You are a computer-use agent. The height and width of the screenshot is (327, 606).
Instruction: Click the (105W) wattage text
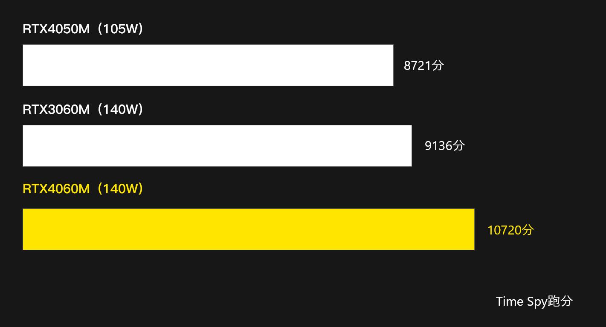[x=120, y=29]
